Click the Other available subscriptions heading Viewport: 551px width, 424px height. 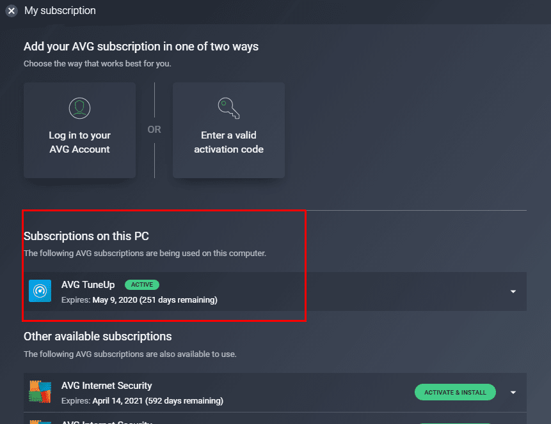[x=98, y=337]
